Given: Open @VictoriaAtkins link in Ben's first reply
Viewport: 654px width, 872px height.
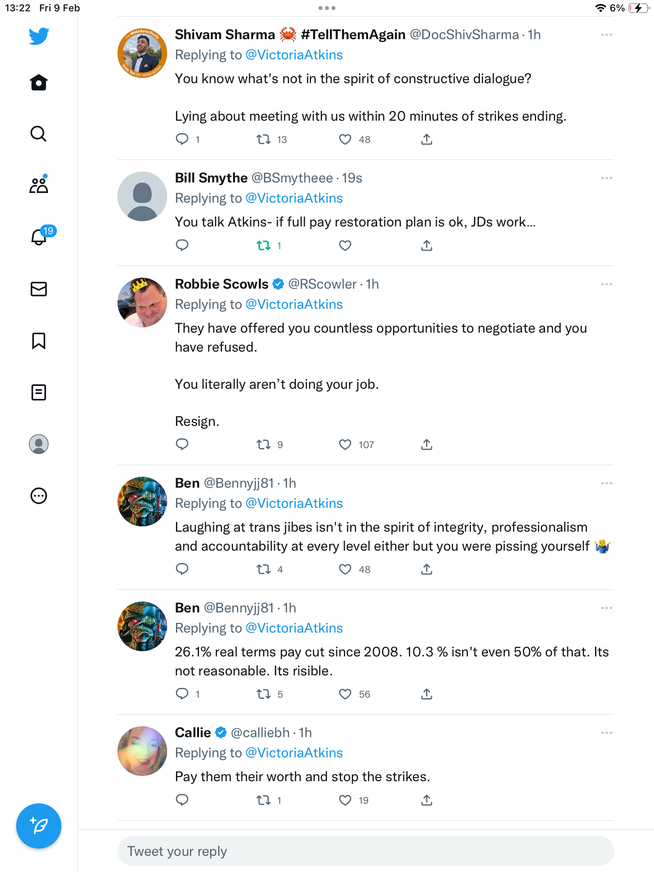Looking at the screenshot, I should 294,503.
